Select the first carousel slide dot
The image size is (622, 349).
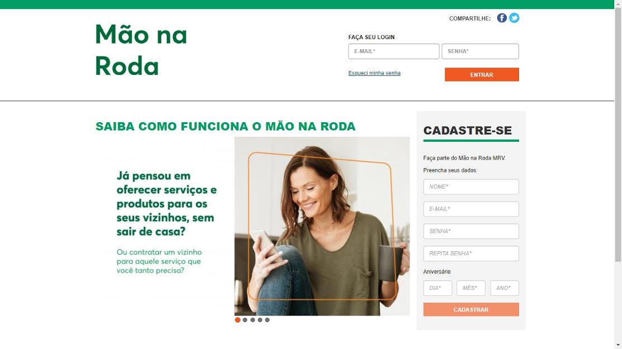pyautogui.click(x=238, y=320)
